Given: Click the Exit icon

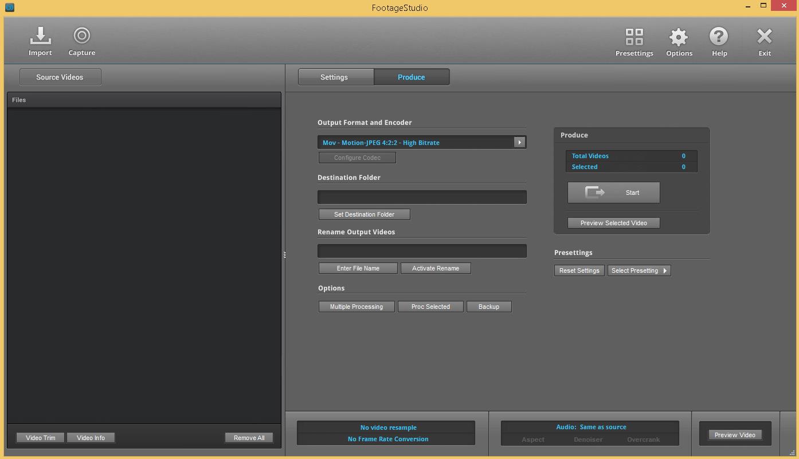Looking at the screenshot, I should 765,42.
